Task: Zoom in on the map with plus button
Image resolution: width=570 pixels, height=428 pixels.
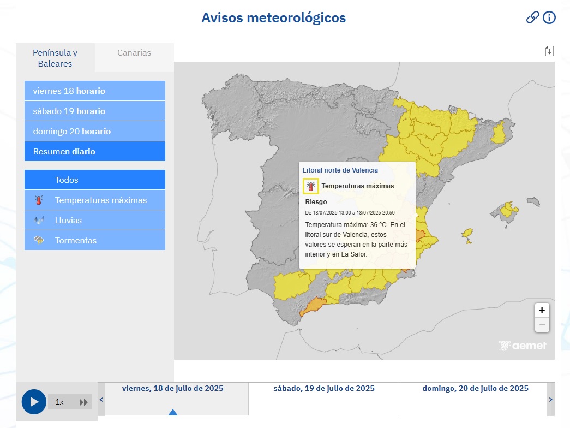Action: [542, 310]
